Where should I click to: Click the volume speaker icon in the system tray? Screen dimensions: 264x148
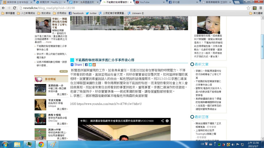coord(233,144)
